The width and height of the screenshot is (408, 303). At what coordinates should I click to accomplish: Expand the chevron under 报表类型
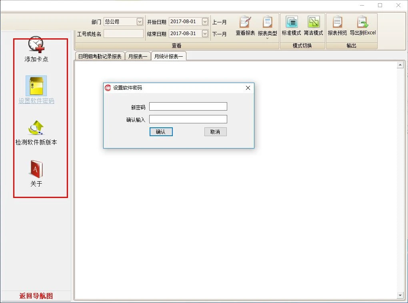point(267,38)
